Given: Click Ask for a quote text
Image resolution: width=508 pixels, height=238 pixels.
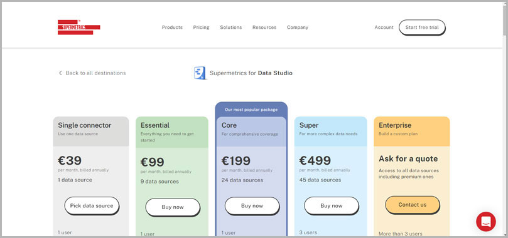Looking at the screenshot, I should pyautogui.click(x=408, y=159).
